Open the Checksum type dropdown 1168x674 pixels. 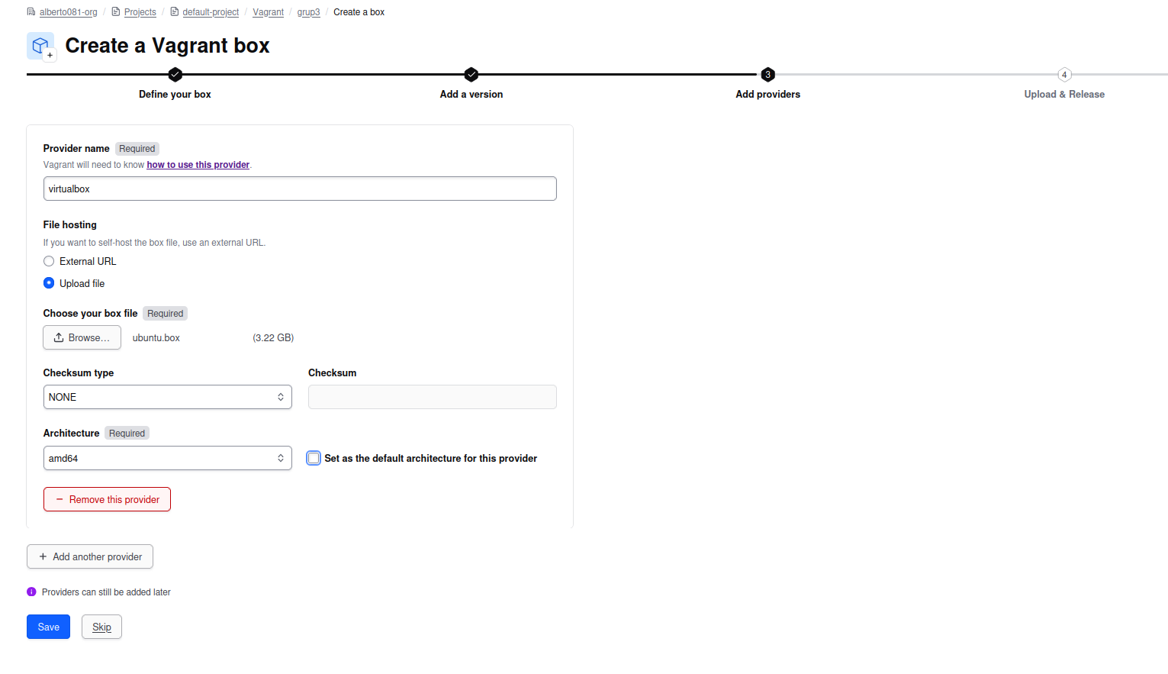(167, 397)
